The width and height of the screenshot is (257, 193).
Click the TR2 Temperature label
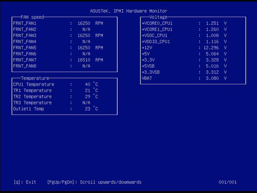point(33,96)
